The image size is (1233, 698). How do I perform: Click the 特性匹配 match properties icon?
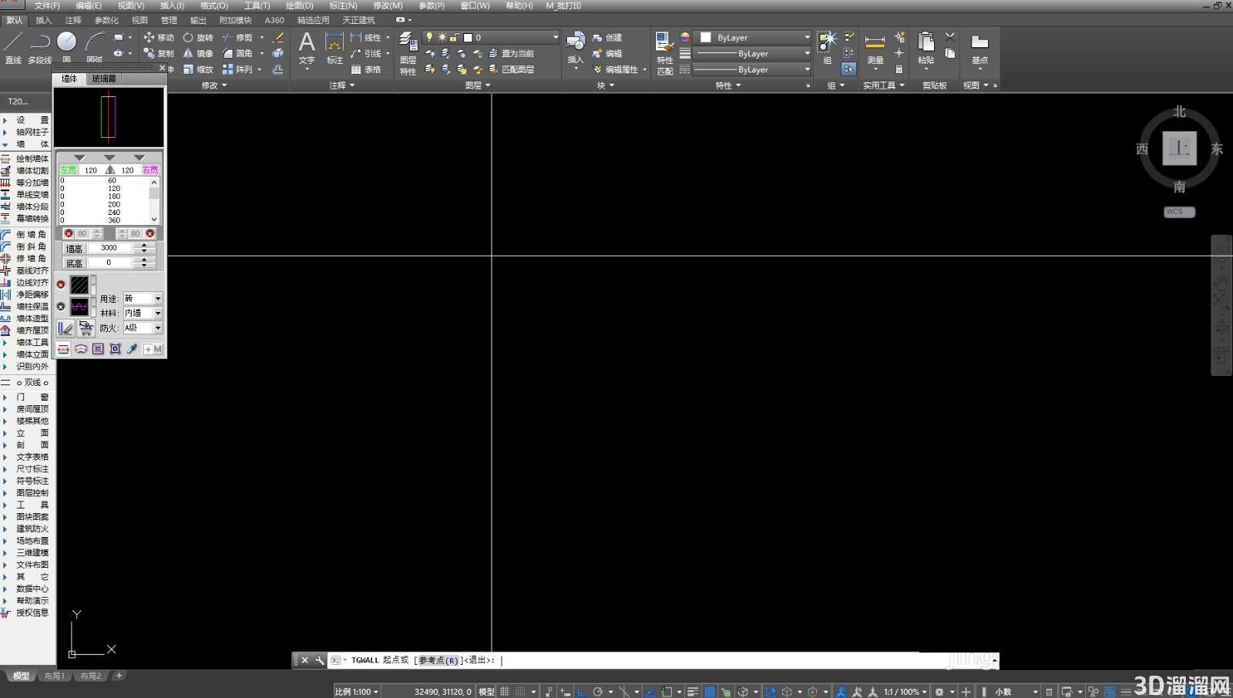tap(664, 54)
